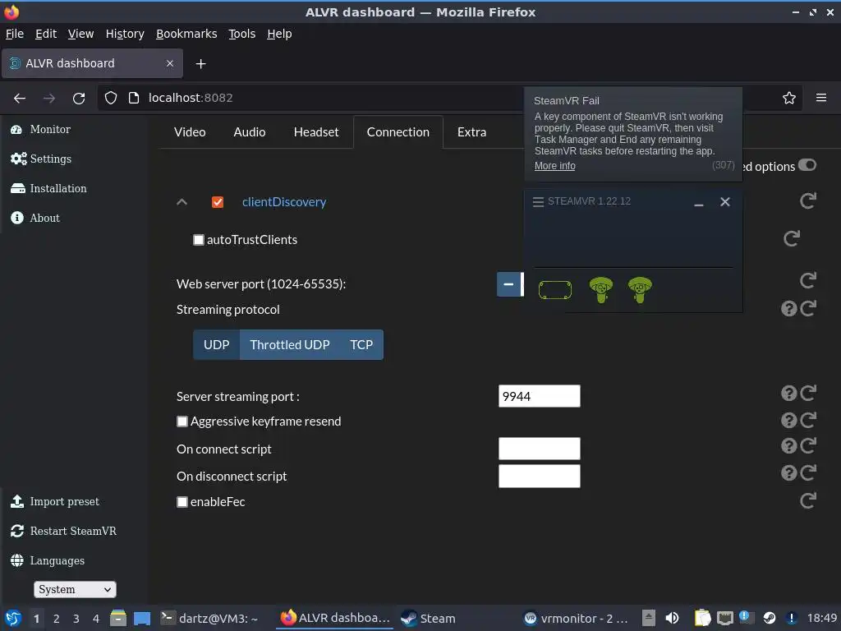Reset the autoTrustClients setting
The height and width of the screenshot is (631, 841).
(792, 238)
